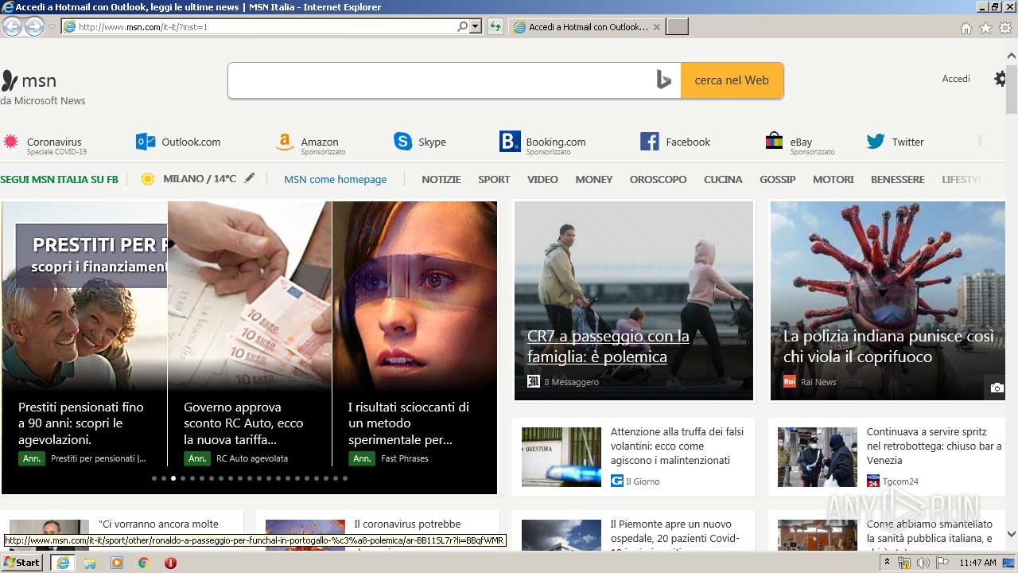This screenshot has width=1018, height=573.
Task: Edit weather location with pencil icon
Action: (x=250, y=178)
